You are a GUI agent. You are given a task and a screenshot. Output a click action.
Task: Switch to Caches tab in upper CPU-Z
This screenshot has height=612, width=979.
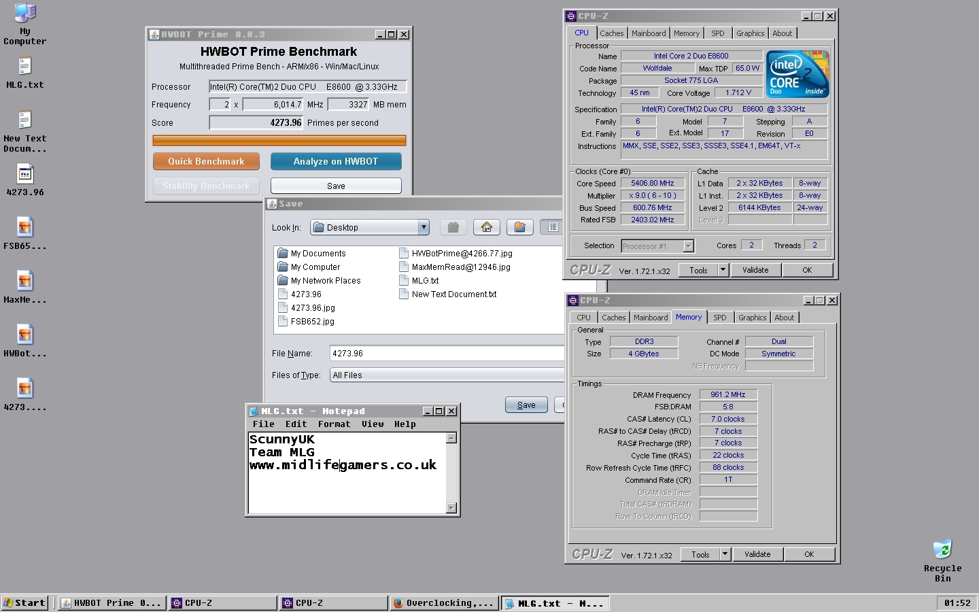point(611,33)
